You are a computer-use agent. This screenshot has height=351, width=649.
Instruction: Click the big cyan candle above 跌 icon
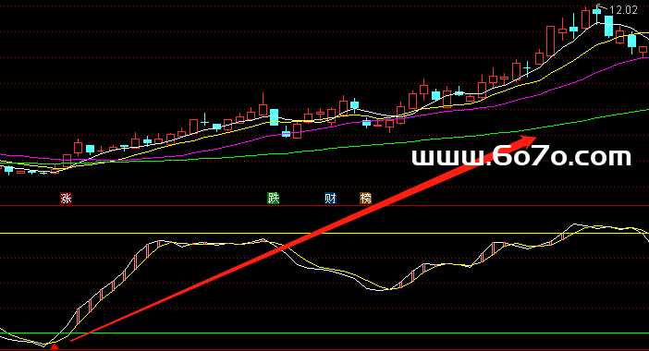tap(274, 117)
